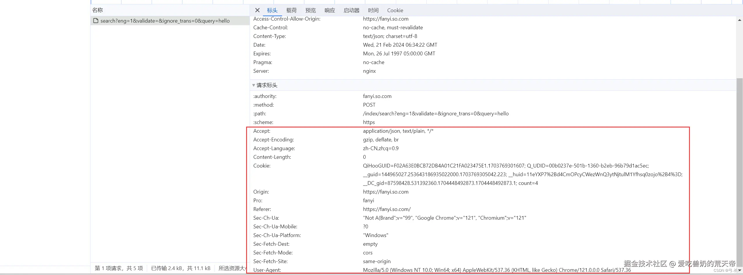Switch to the 标头 tab

(272, 10)
